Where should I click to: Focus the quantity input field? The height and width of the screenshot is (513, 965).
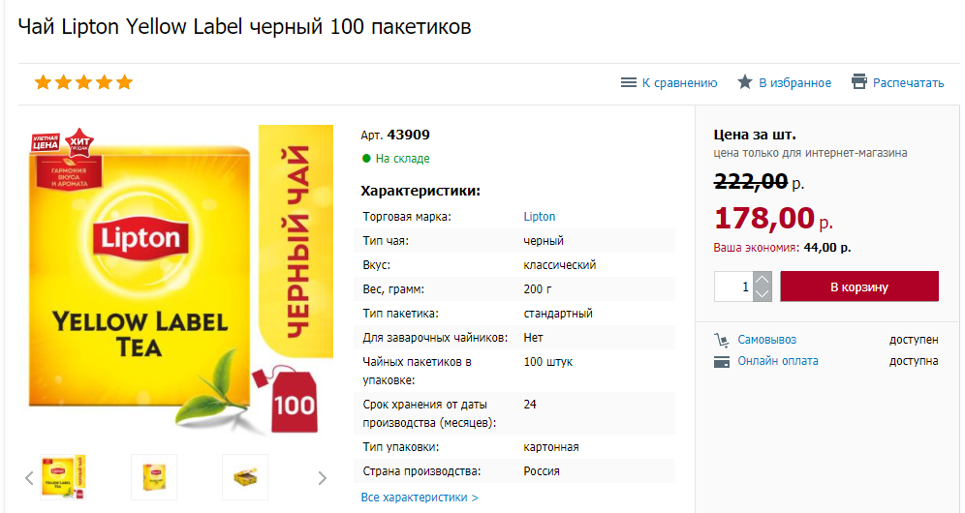(733, 287)
